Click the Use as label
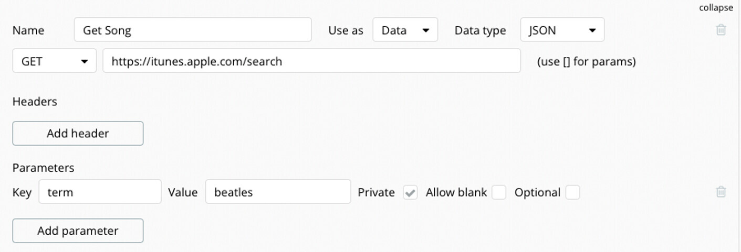 346,30
